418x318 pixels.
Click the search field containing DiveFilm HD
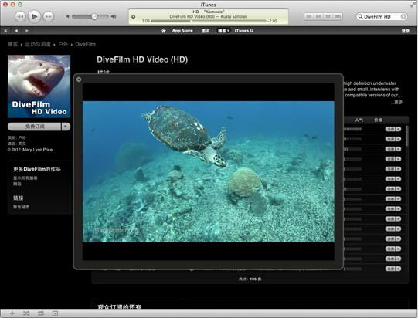pos(382,16)
